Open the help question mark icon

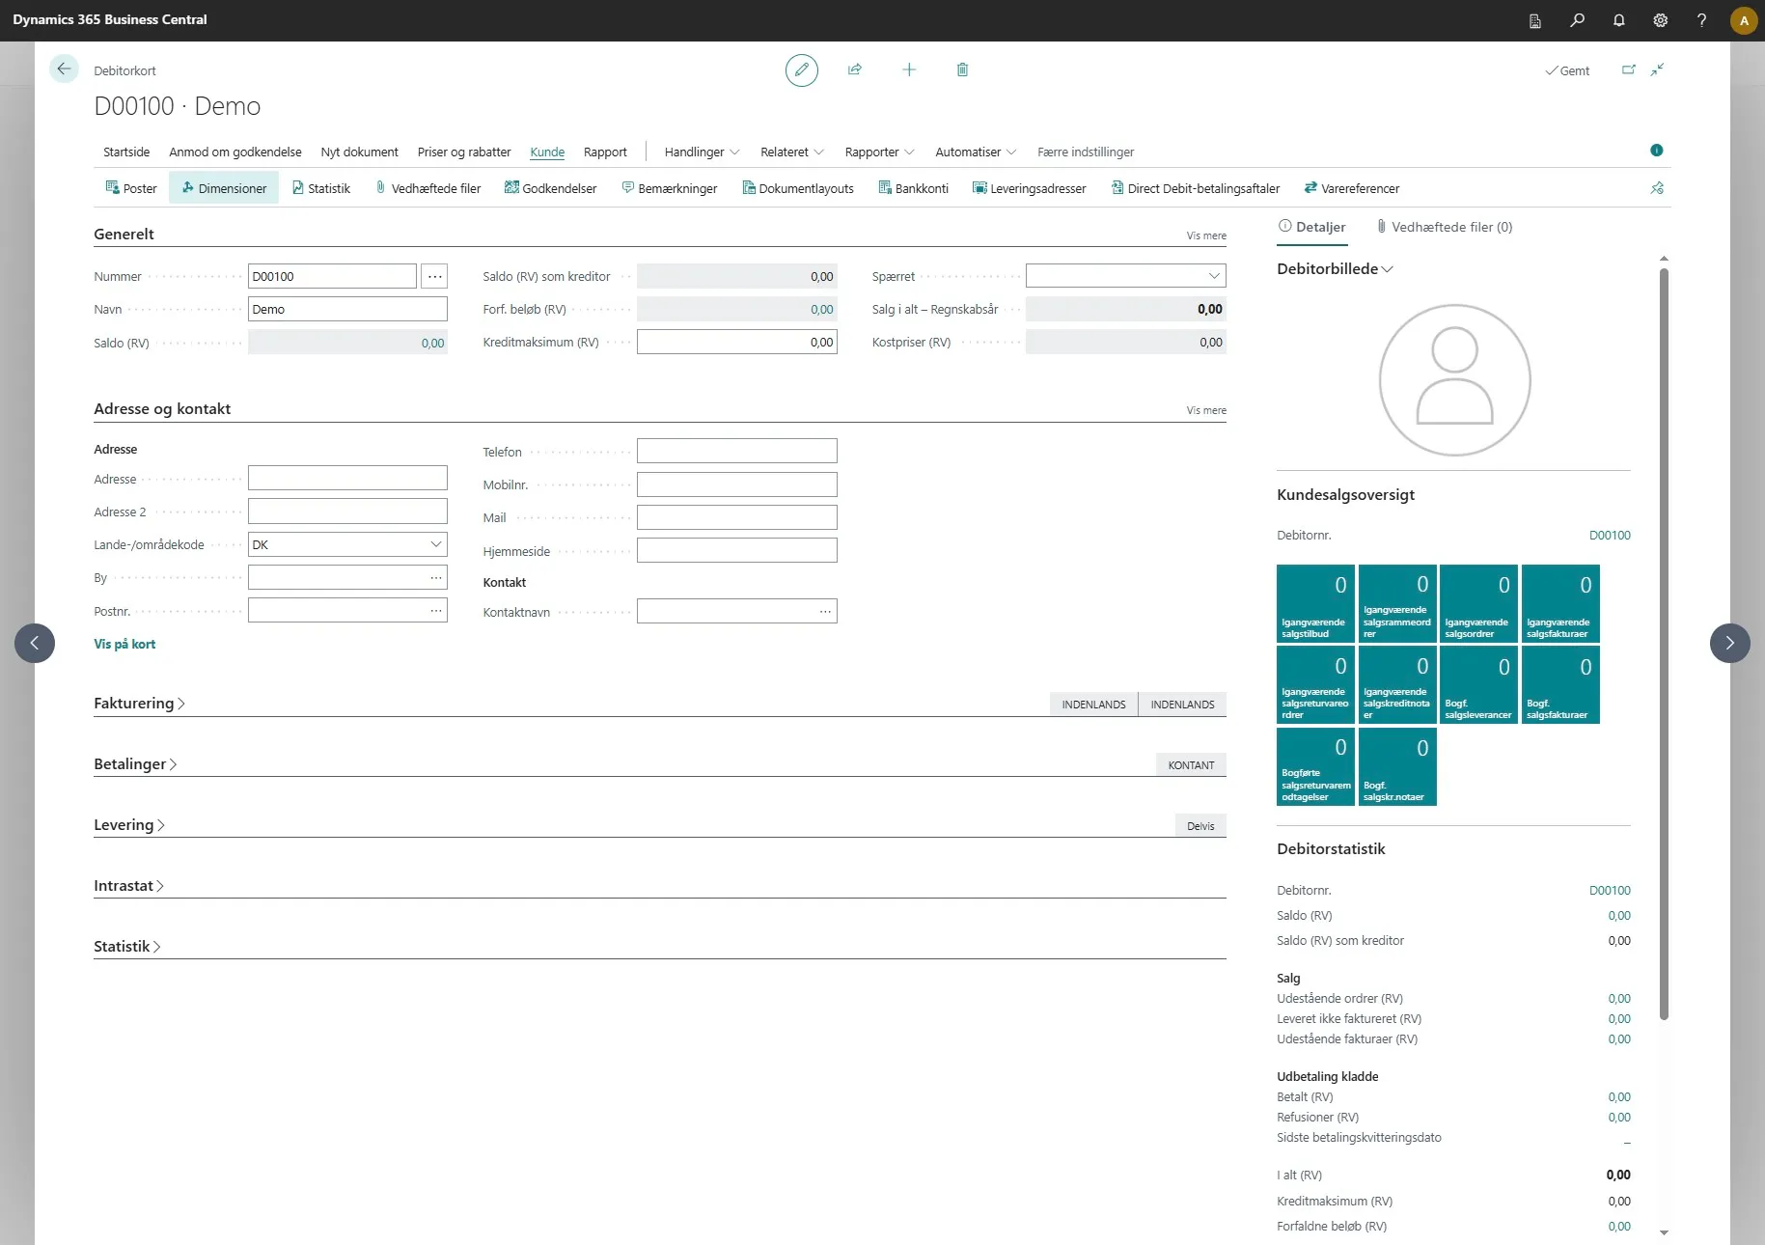(1701, 19)
